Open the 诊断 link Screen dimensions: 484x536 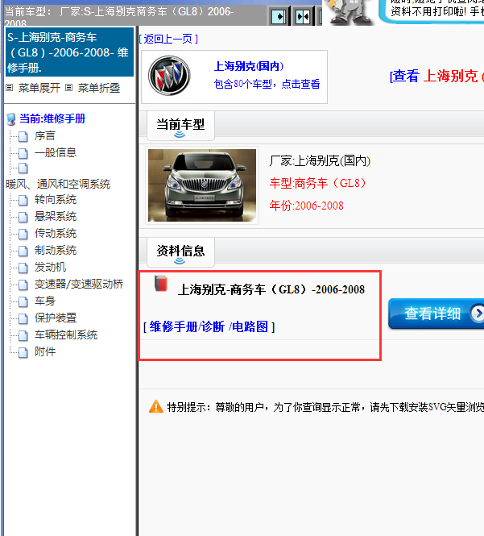[213, 327]
